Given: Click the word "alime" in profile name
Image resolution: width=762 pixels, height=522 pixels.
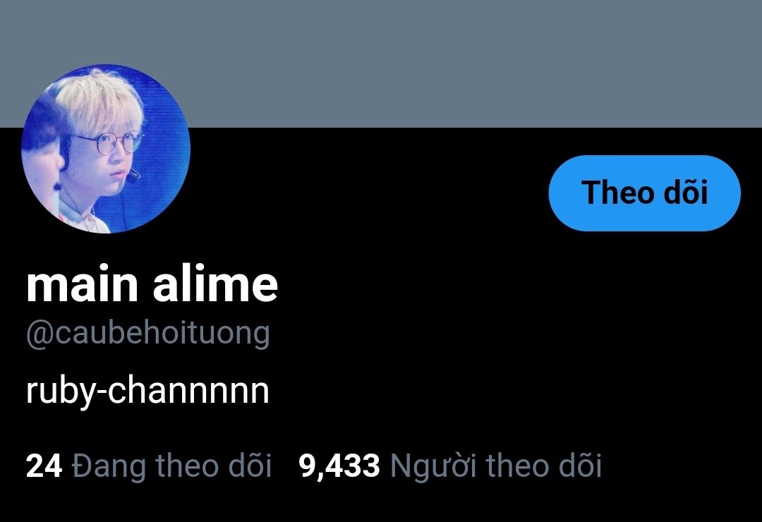Looking at the screenshot, I should click(215, 285).
